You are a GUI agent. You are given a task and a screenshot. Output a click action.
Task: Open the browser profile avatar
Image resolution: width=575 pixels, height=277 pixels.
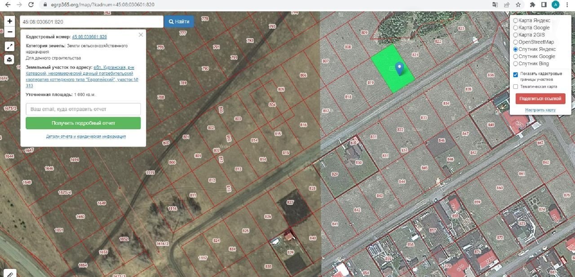[556, 4]
